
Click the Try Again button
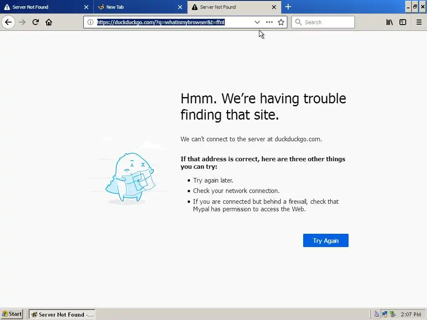pos(326,240)
